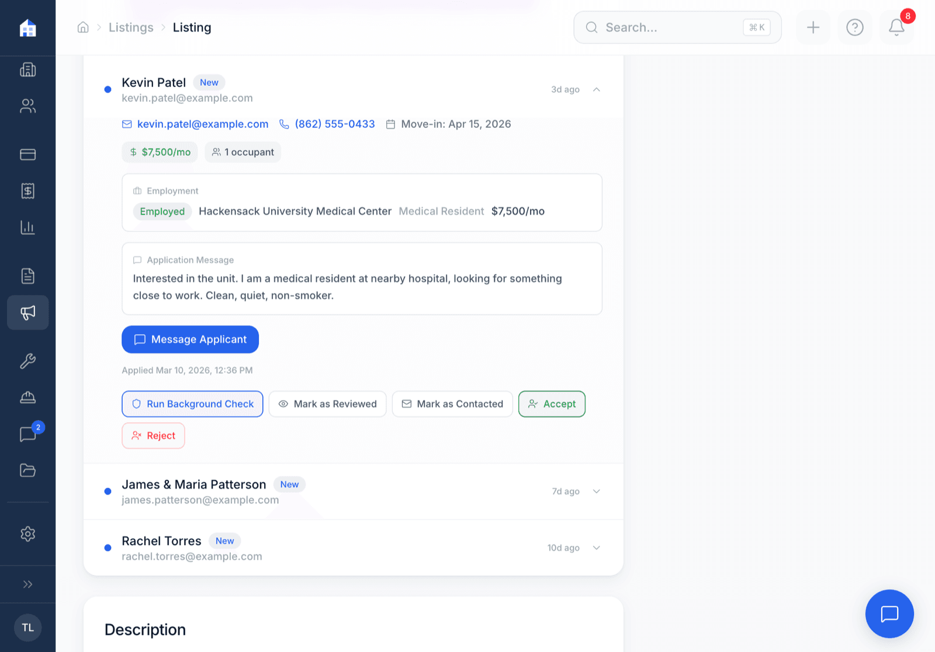935x652 pixels.
Task: Go home via the breadcrumb house icon
Action: click(83, 27)
